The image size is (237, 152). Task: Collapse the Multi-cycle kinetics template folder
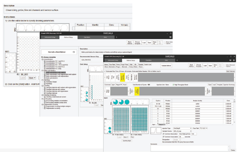(x=43, y=70)
